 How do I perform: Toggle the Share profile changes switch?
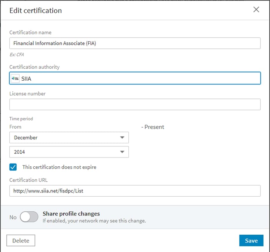point(29,217)
